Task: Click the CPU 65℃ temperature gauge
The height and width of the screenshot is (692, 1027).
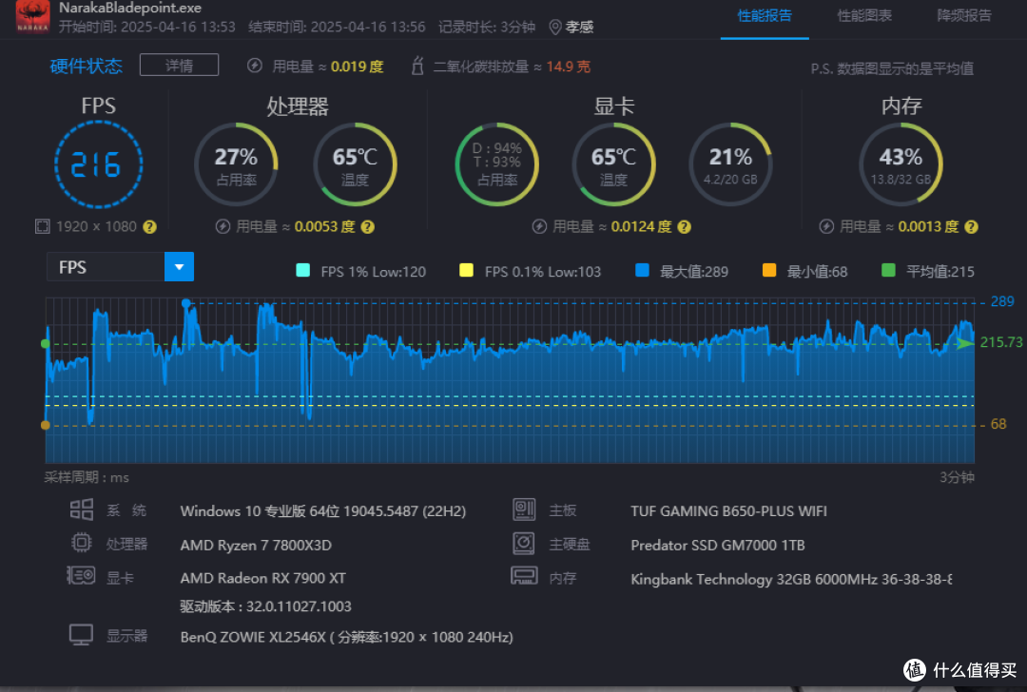Action: click(x=355, y=164)
